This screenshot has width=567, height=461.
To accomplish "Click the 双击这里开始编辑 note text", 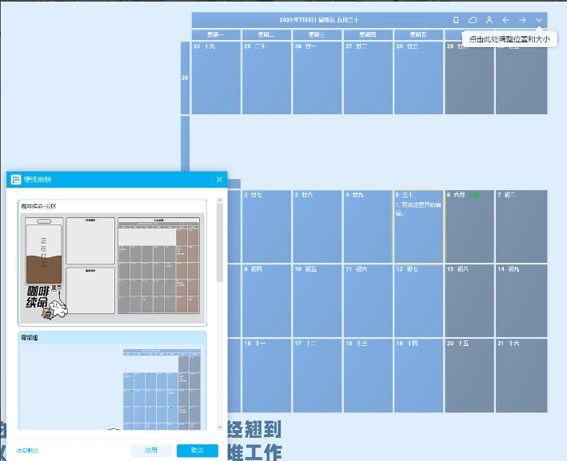I will click(x=418, y=209).
